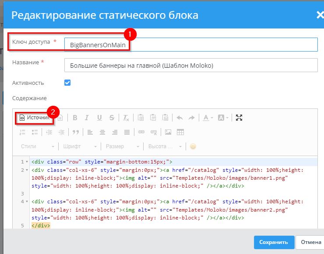
Task: Click the Название input field
Action: 190,65
